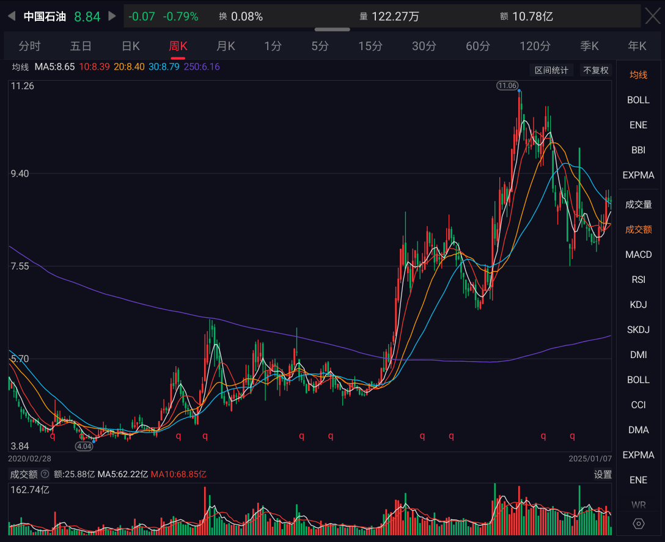Open the 1分 chart tab
Image resolution: width=665 pixels, height=542 pixels.
pyautogui.click(x=273, y=46)
